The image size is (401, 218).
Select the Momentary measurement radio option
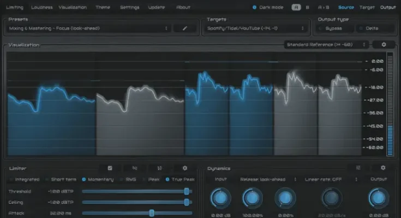coord(84,179)
